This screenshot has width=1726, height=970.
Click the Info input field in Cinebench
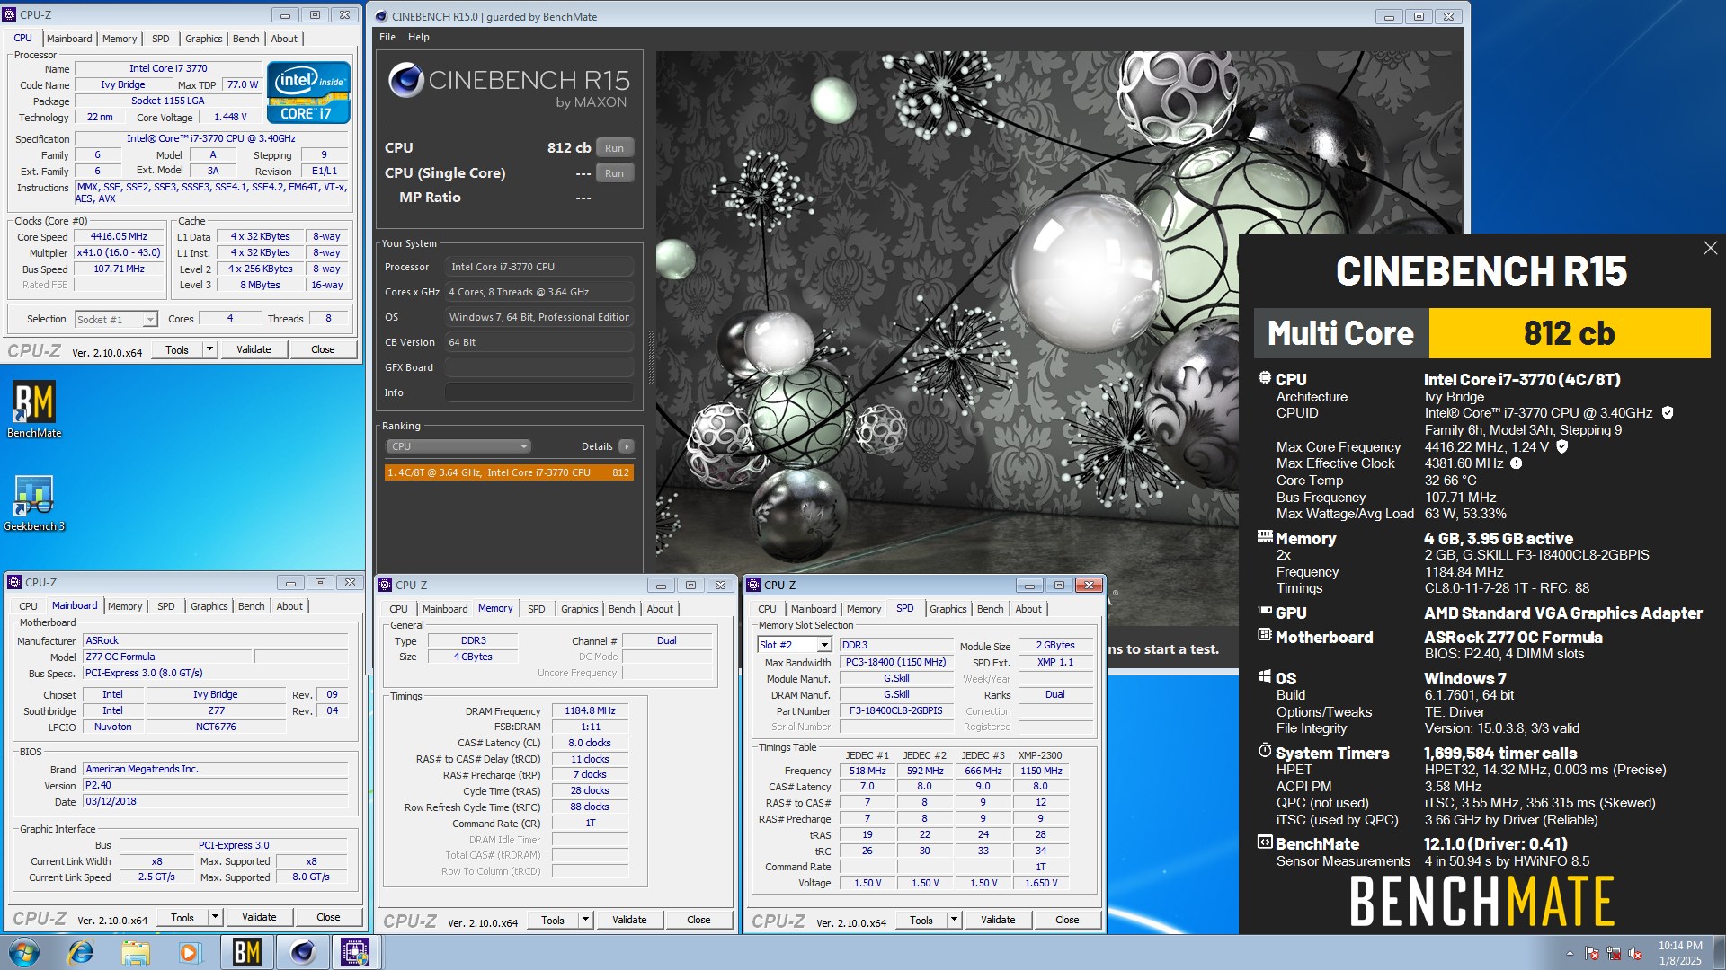(539, 392)
